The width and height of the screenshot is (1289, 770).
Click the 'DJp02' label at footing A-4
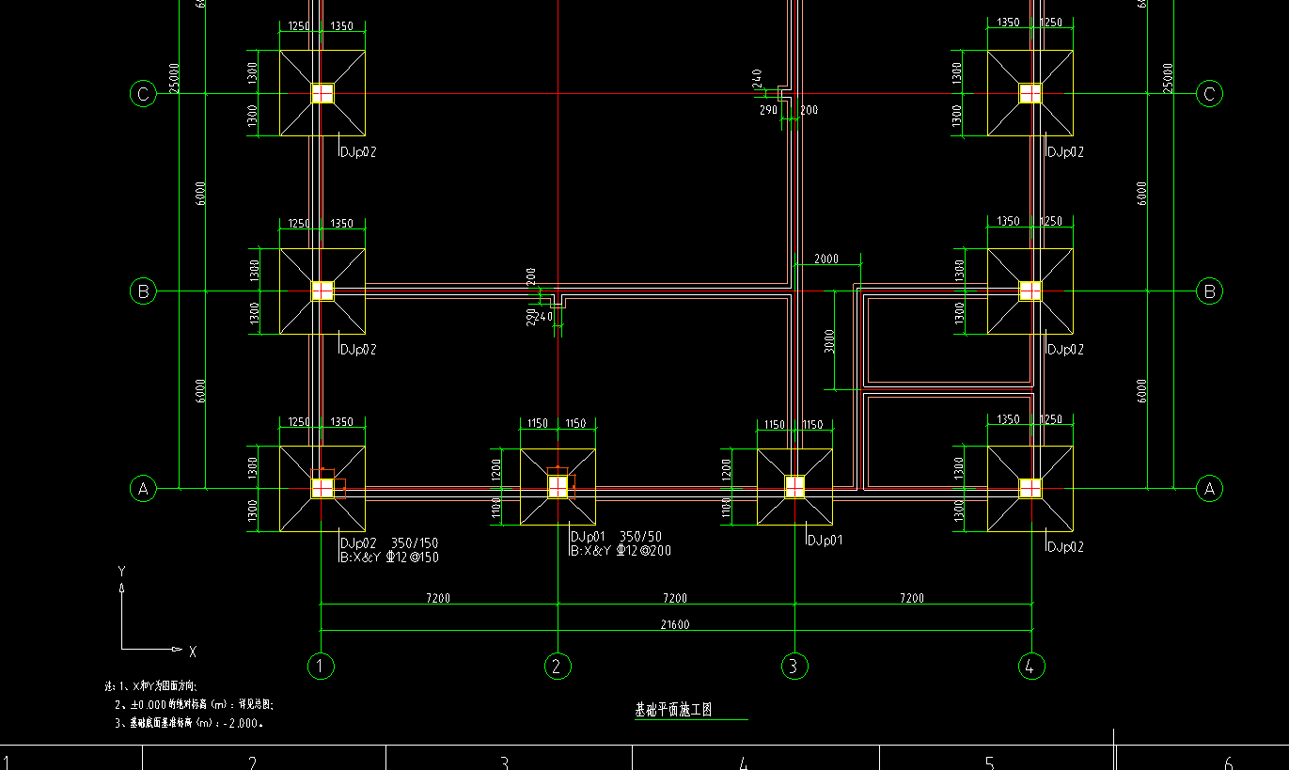[1065, 546]
